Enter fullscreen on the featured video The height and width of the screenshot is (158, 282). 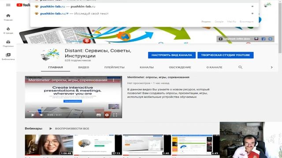coord(115,115)
